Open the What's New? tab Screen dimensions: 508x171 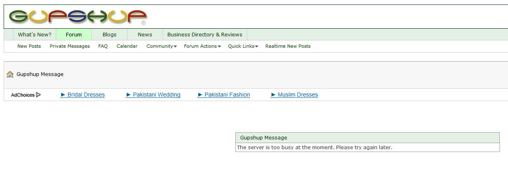(34, 35)
